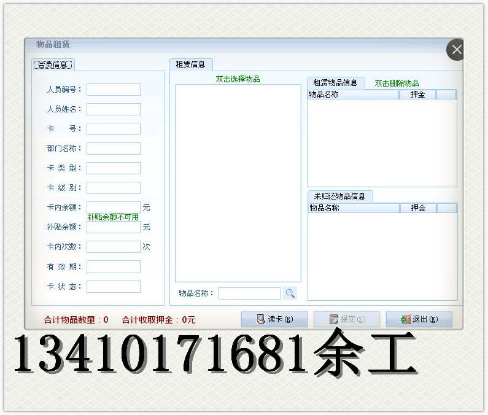This screenshot has width=488, height=415.
Task: Click the 物品名称 column header in 未归还物品信息
Action: click(354, 208)
